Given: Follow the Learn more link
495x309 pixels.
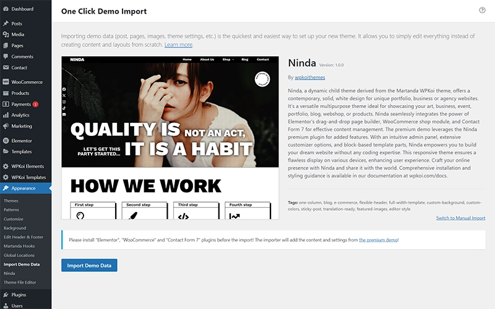Looking at the screenshot, I should pyautogui.click(x=178, y=44).
